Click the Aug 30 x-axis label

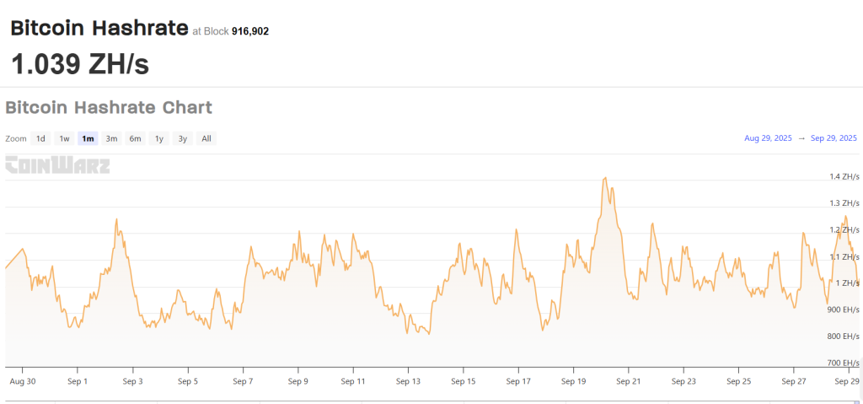[x=22, y=381]
